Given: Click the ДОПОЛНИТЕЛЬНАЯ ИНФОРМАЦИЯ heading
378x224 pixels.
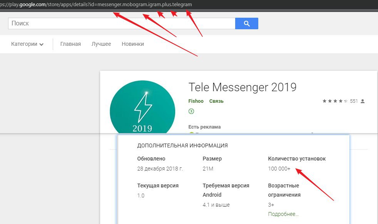Looking at the screenshot, I should click(182, 145).
